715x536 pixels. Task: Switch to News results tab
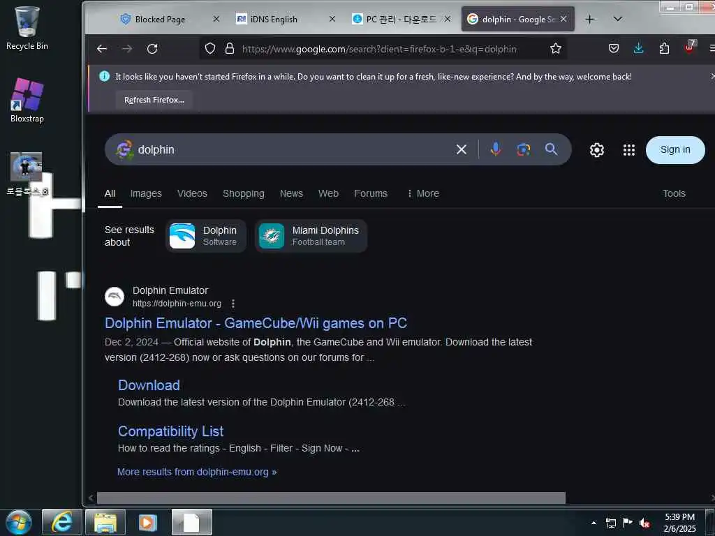291,194
